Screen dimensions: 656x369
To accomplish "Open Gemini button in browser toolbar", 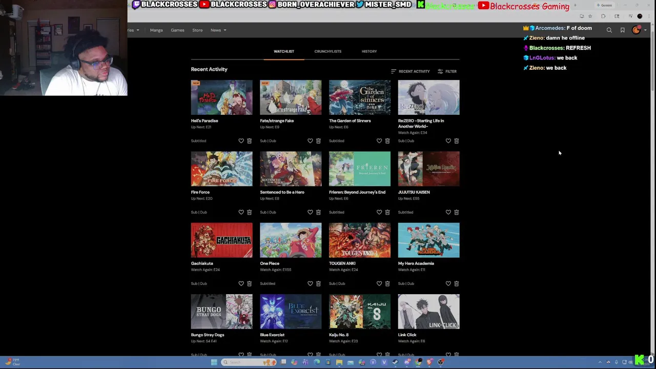I will (605, 5).
